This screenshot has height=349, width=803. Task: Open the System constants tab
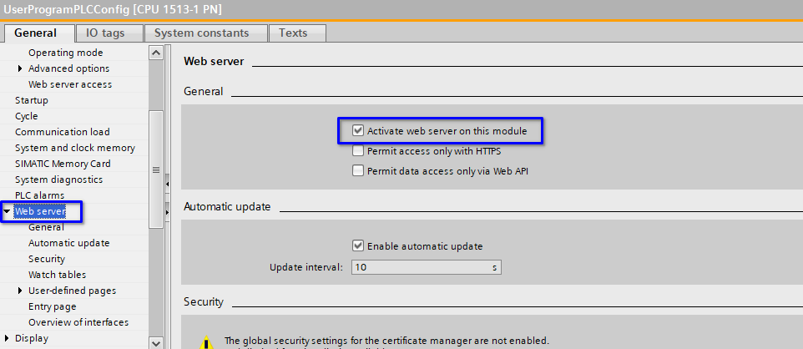coord(205,33)
